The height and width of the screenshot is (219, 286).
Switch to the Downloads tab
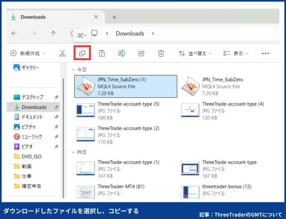pos(33,17)
